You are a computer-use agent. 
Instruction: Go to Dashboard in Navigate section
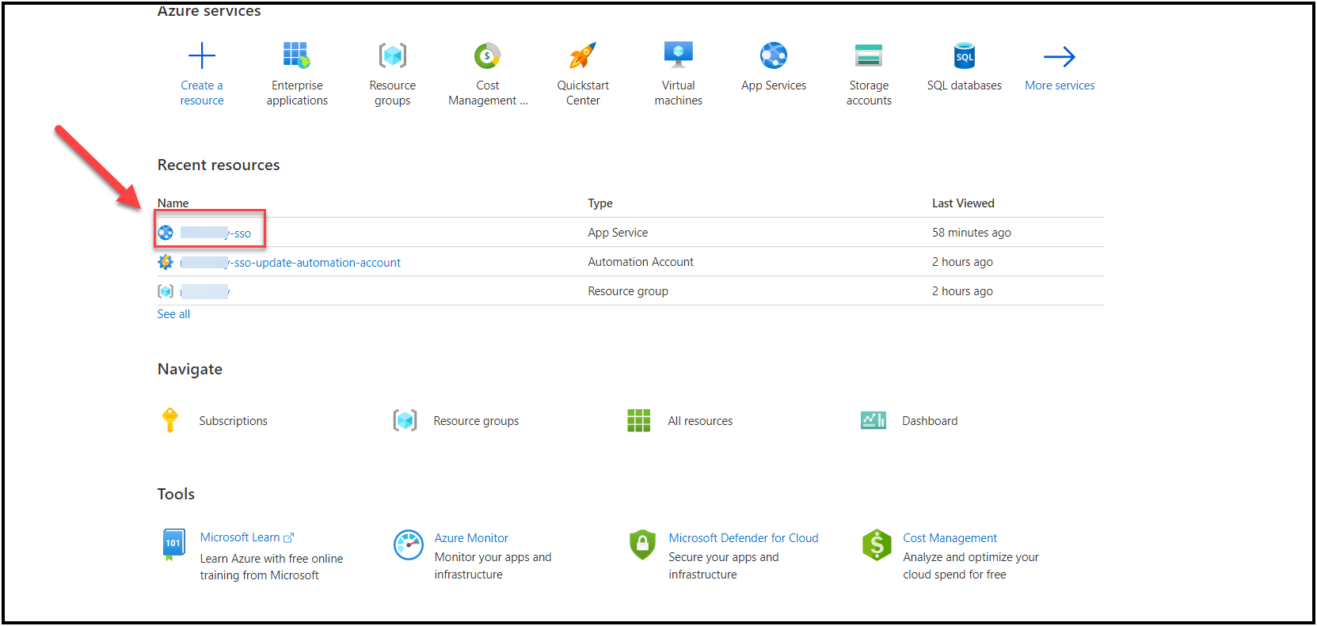929,421
